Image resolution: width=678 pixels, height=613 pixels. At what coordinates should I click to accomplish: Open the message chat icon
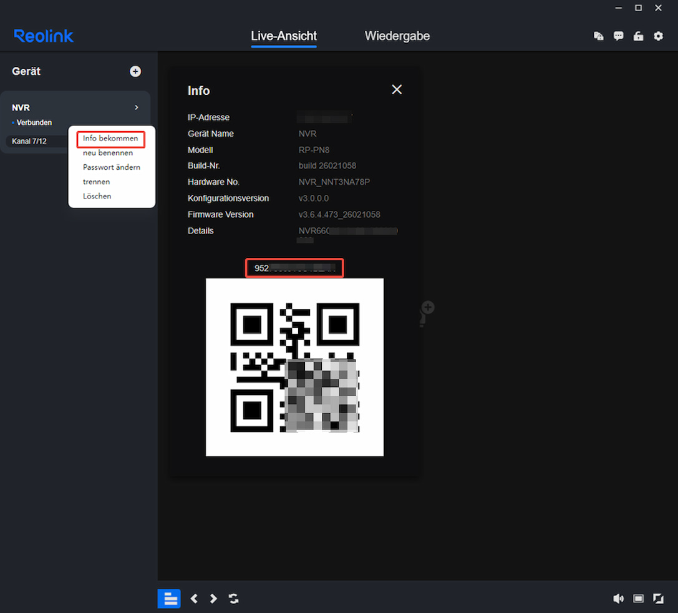[x=618, y=36]
